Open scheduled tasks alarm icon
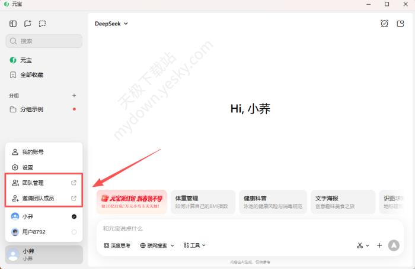Screen dimensions: 415x269 coord(384,24)
